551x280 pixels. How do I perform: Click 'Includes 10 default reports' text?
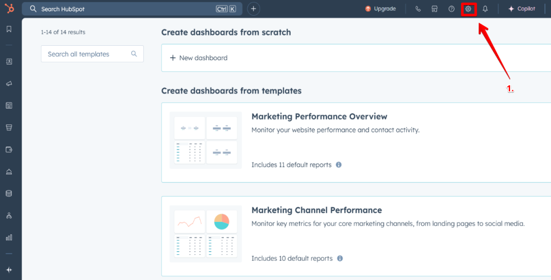292,258
